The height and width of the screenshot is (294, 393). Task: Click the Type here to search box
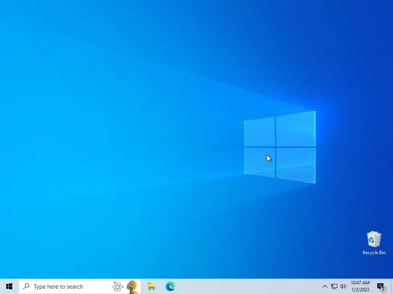[80, 286]
